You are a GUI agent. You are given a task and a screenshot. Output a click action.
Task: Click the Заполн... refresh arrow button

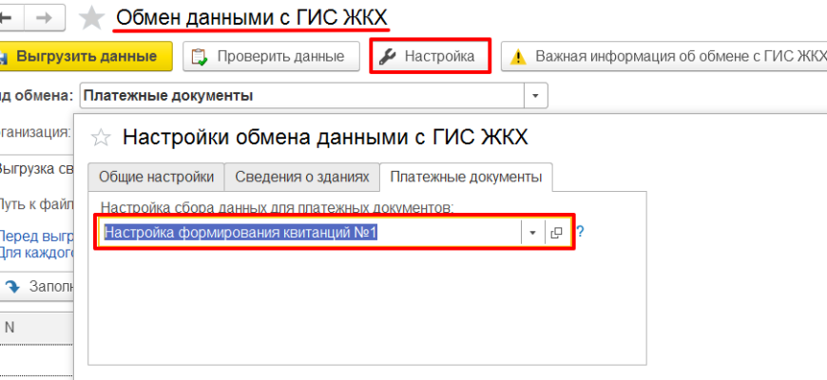click(x=37, y=287)
